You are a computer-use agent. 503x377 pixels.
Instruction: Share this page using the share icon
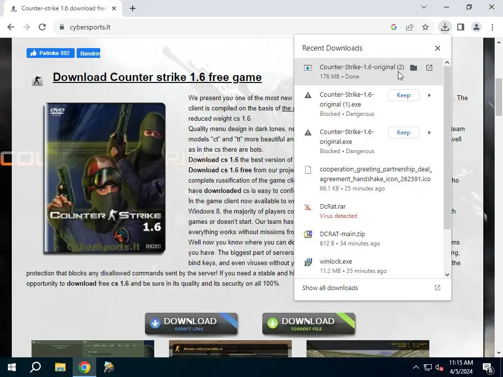pos(410,27)
